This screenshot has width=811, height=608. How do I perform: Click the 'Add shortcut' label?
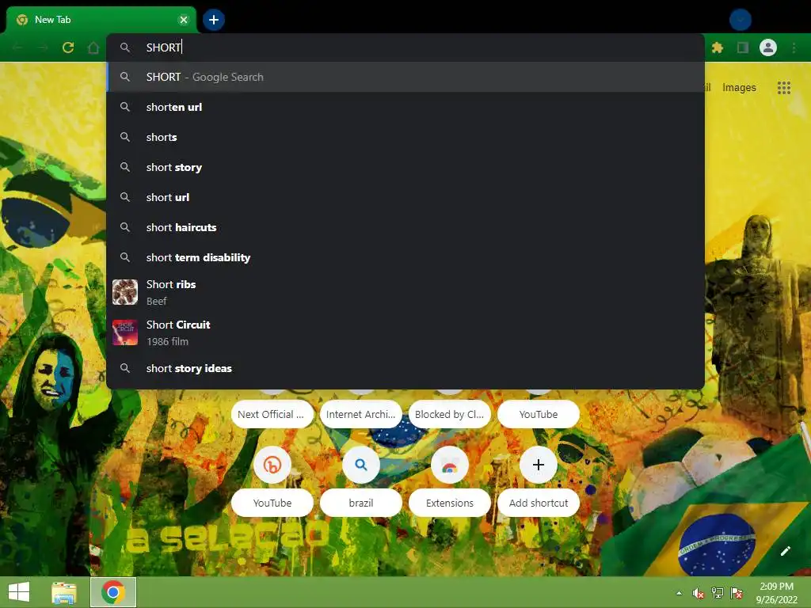point(539,503)
